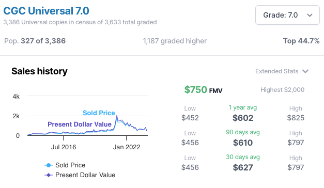This screenshot has height=188, width=324.
Task: Click the Sold Price chart line label
Action: [x=99, y=113]
